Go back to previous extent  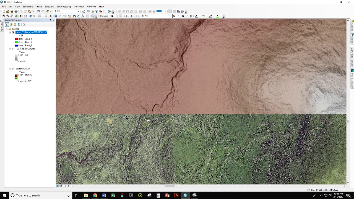click(30, 16)
